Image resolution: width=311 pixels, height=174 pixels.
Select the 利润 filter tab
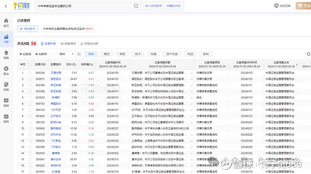coord(190,54)
